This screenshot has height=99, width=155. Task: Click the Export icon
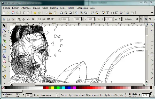(28, 13)
